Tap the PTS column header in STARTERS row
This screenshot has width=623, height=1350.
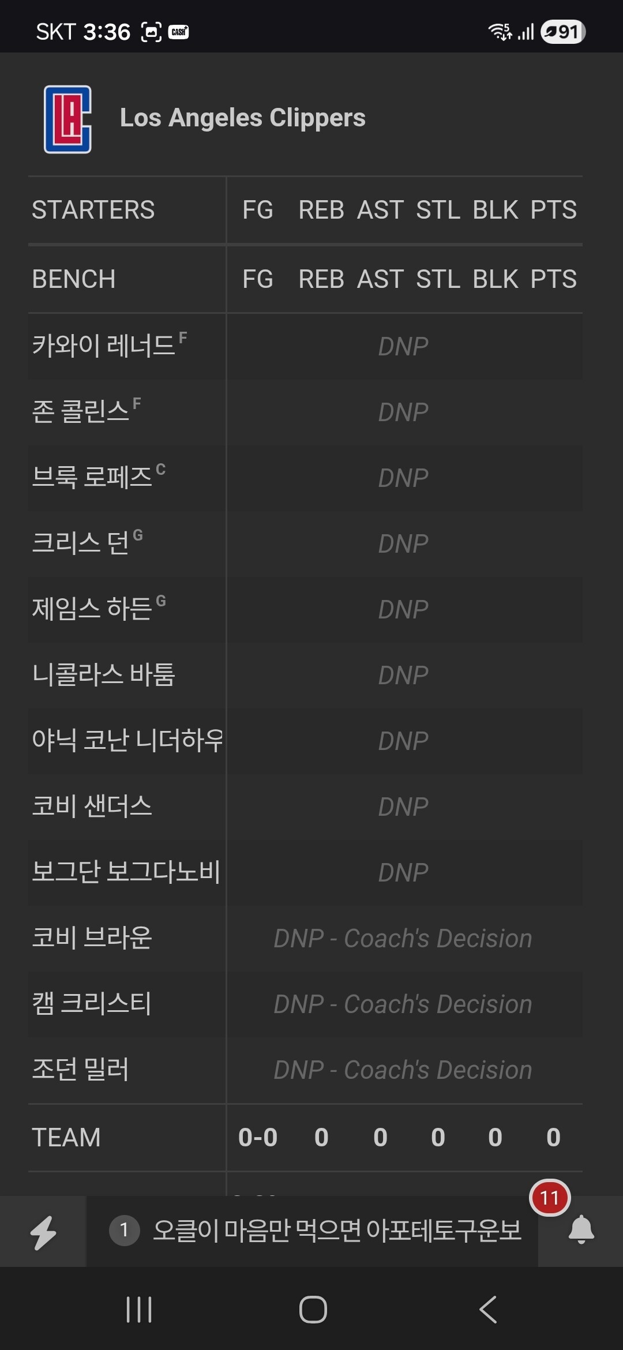click(x=553, y=210)
